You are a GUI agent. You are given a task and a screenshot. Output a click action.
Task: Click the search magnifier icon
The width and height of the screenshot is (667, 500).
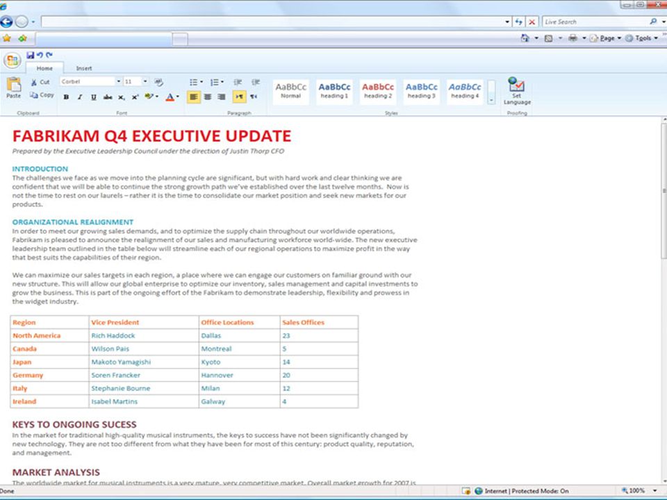click(653, 22)
